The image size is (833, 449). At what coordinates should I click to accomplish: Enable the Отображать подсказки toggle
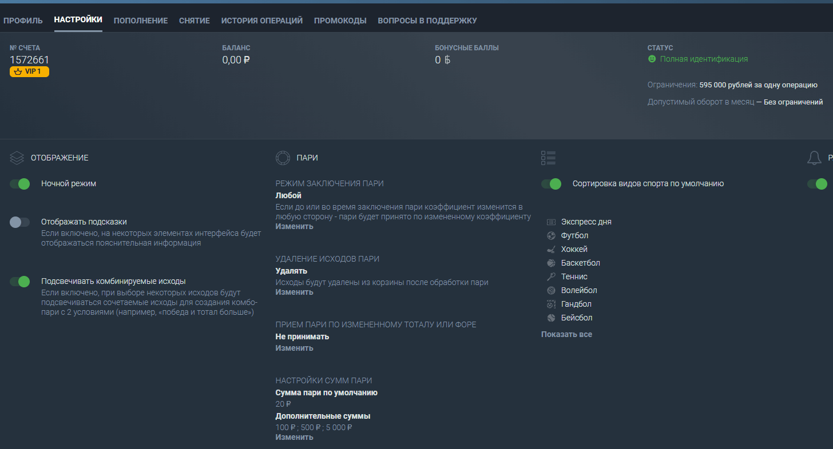coord(20,222)
